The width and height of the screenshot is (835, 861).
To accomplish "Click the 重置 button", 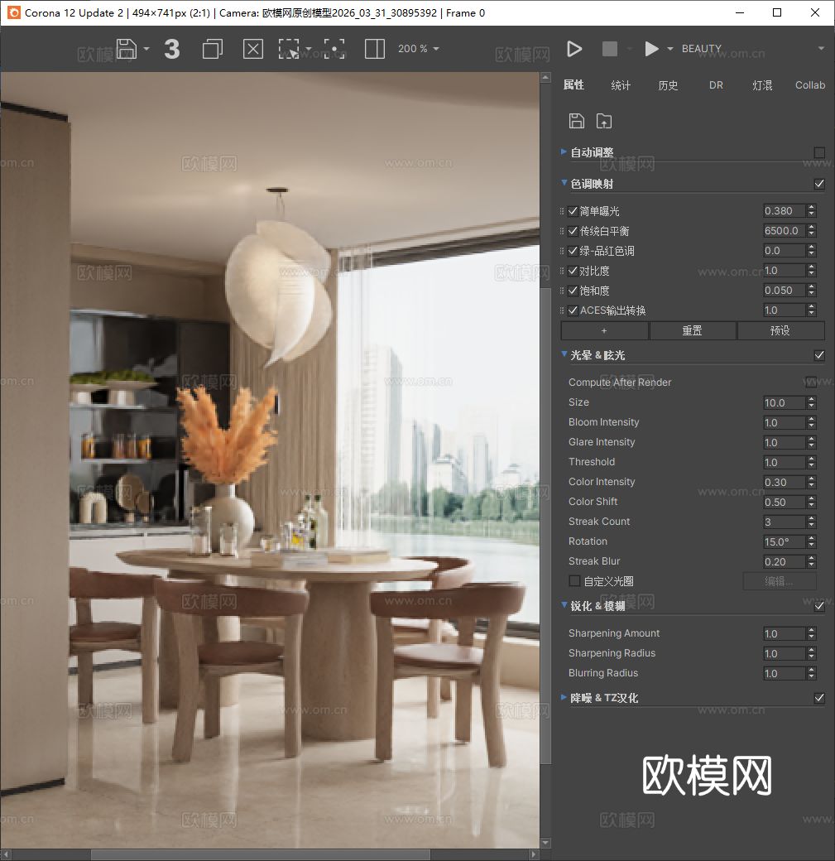I will click(x=693, y=330).
